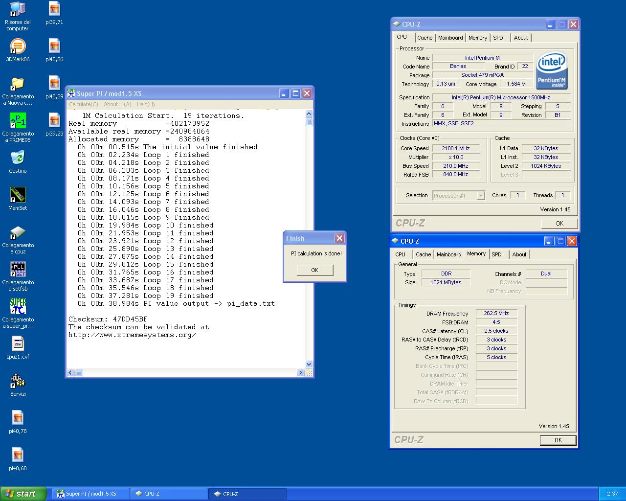The height and width of the screenshot is (501, 626).
Task: Click OK button in bottom CPU-Z window
Action: coord(558,440)
